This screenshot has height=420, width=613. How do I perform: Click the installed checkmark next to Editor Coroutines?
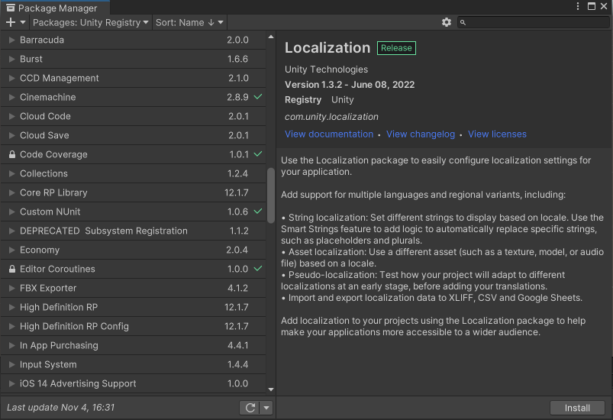click(258, 269)
